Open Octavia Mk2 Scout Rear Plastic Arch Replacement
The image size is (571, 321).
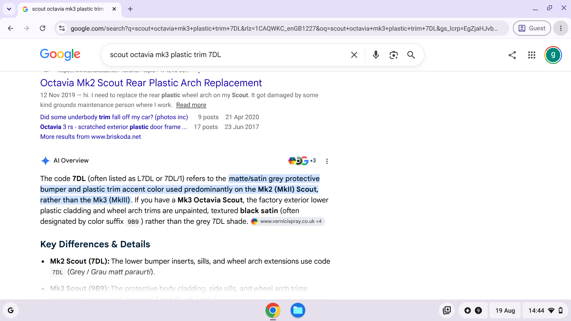pyautogui.click(x=151, y=83)
